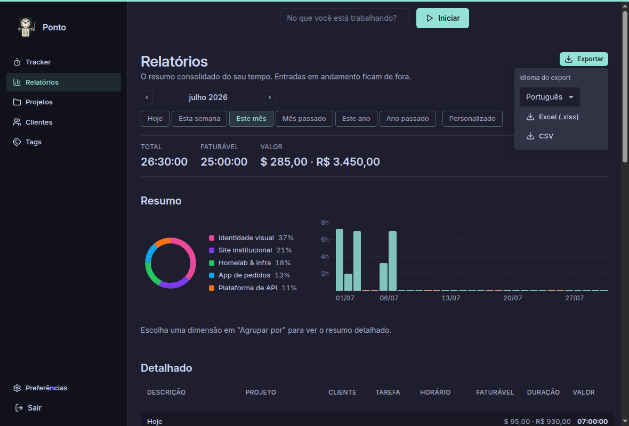The width and height of the screenshot is (629, 426).
Task: Click the DESCRIÇÃO column header
Action: [x=166, y=392]
